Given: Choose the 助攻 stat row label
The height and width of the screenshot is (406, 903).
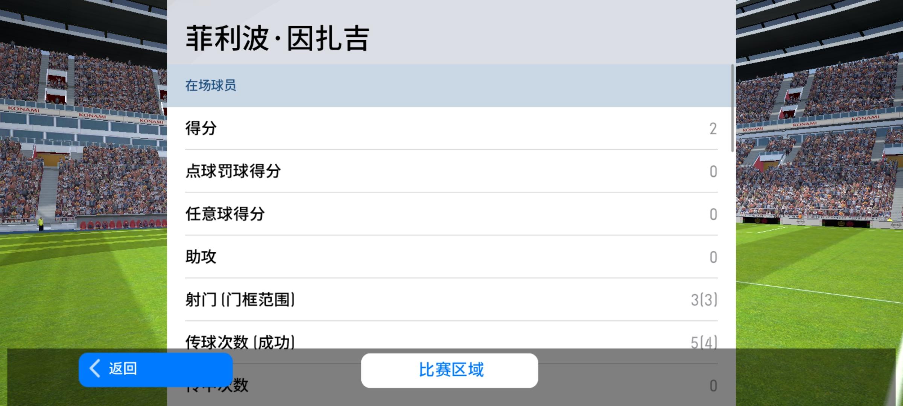Looking at the screenshot, I should (x=201, y=257).
